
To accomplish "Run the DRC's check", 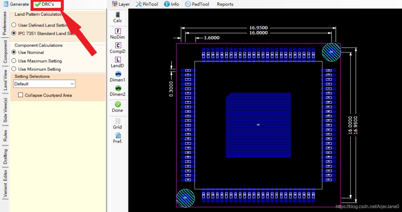I will pyautogui.click(x=45, y=4).
